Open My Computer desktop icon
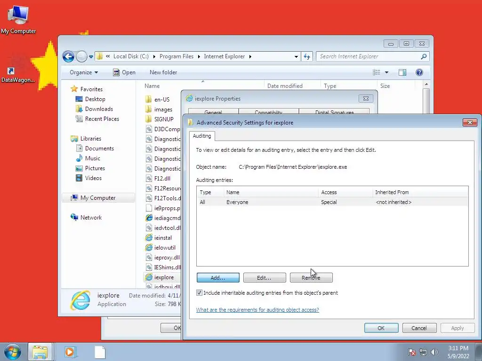 (18, 19)
